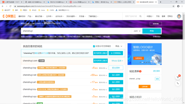The height and width of the screenshot is (104, 185).
Task: Reload the page
Action: click(10, 6)
